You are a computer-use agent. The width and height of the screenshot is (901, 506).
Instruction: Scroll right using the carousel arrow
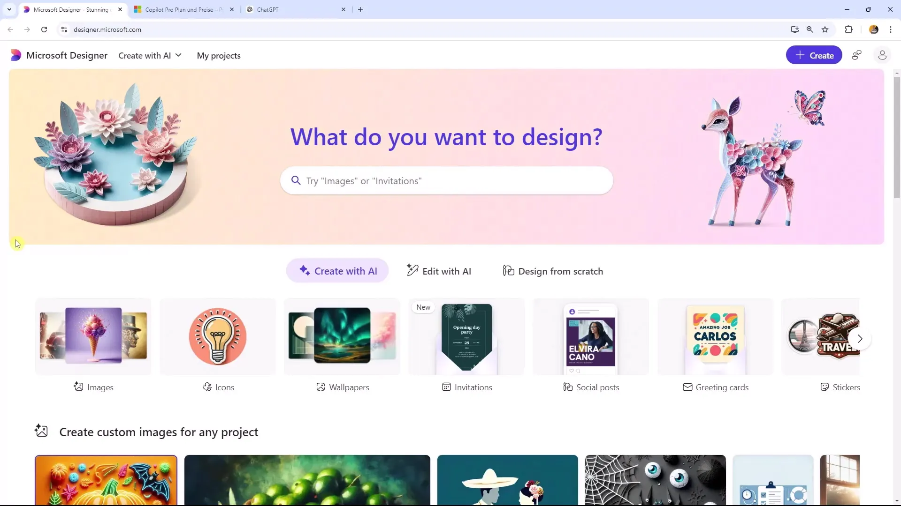[x=860, y=339]
